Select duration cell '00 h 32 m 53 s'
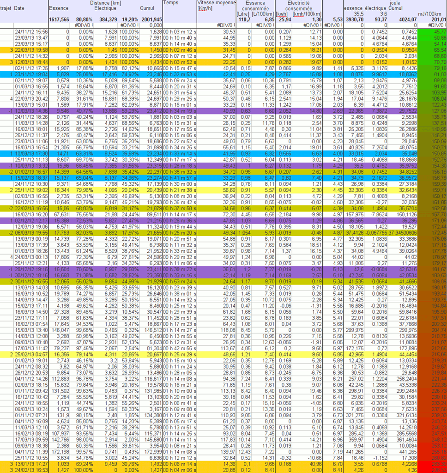 pyautogui.click(x=180, y=74)
